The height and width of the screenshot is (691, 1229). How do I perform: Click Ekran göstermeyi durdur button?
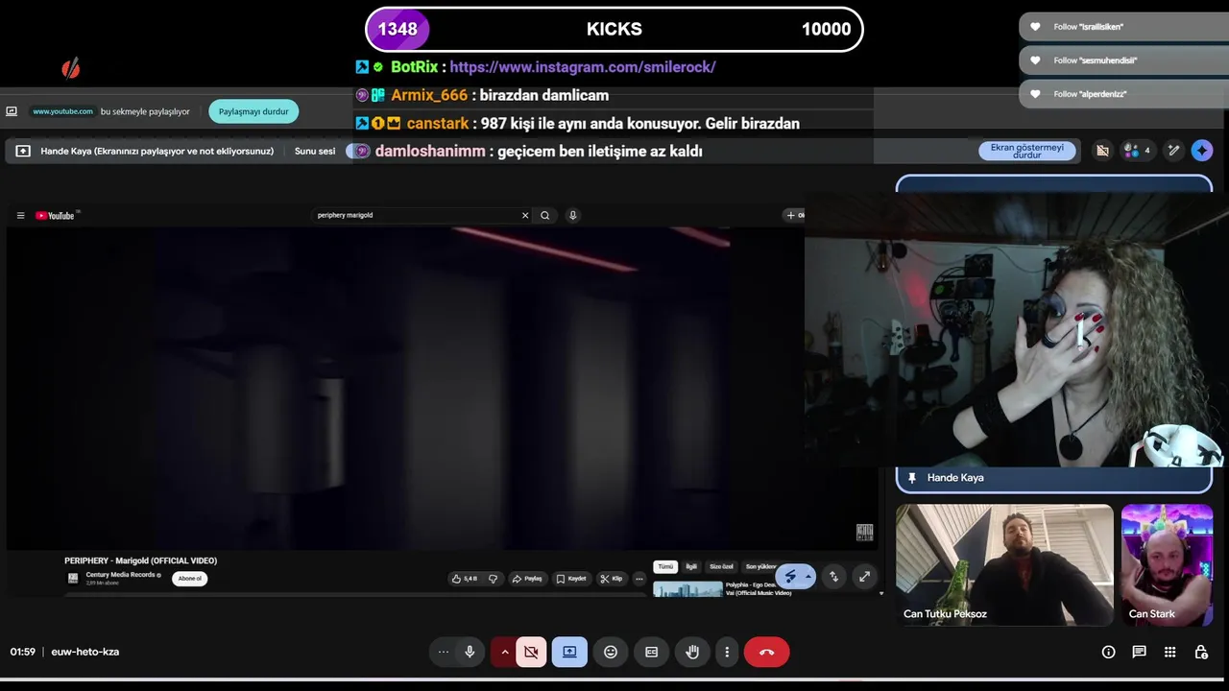tap(1026, 151)
